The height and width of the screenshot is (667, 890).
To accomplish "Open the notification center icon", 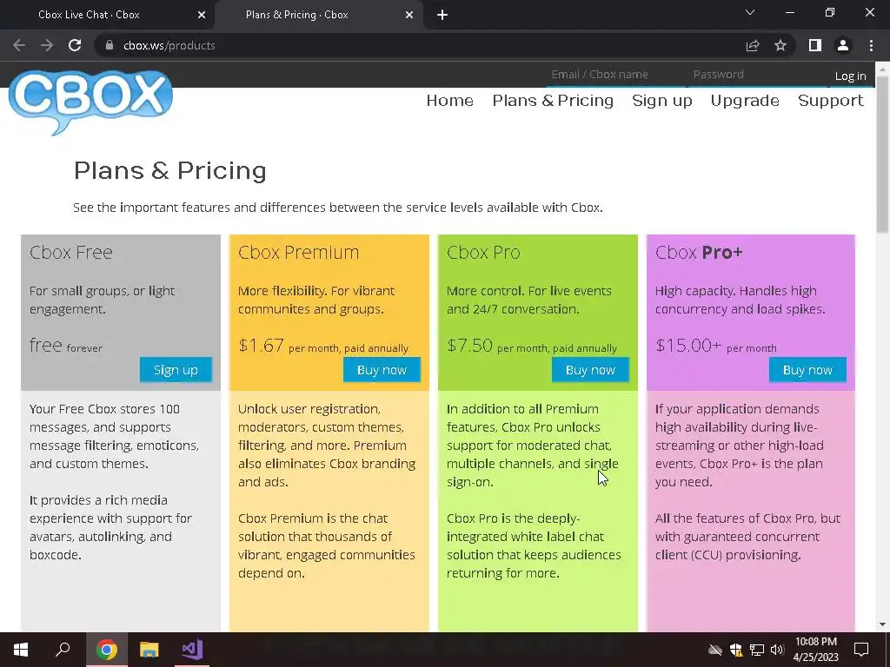I will click(x=861, y=650).
